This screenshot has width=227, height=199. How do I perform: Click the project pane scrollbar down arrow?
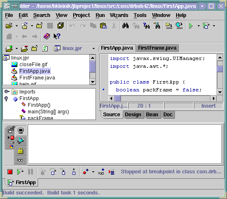click(x=93, y=82)
